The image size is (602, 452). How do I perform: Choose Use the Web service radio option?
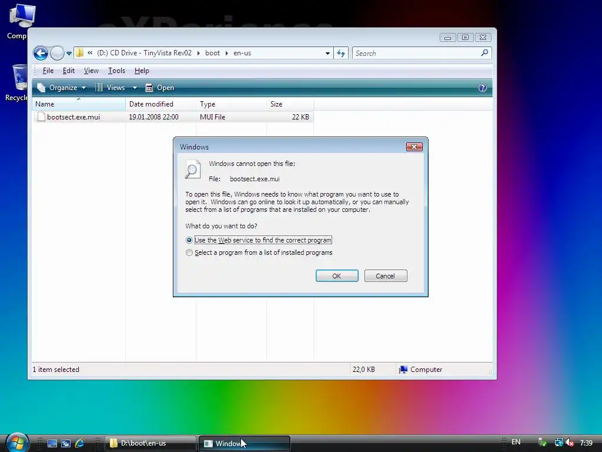click(189, 240)
